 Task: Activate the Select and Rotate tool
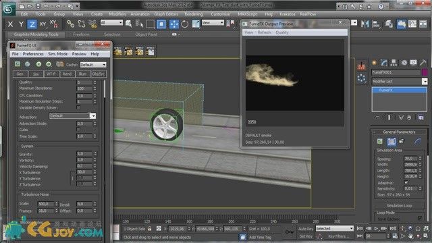coord(185,24)
